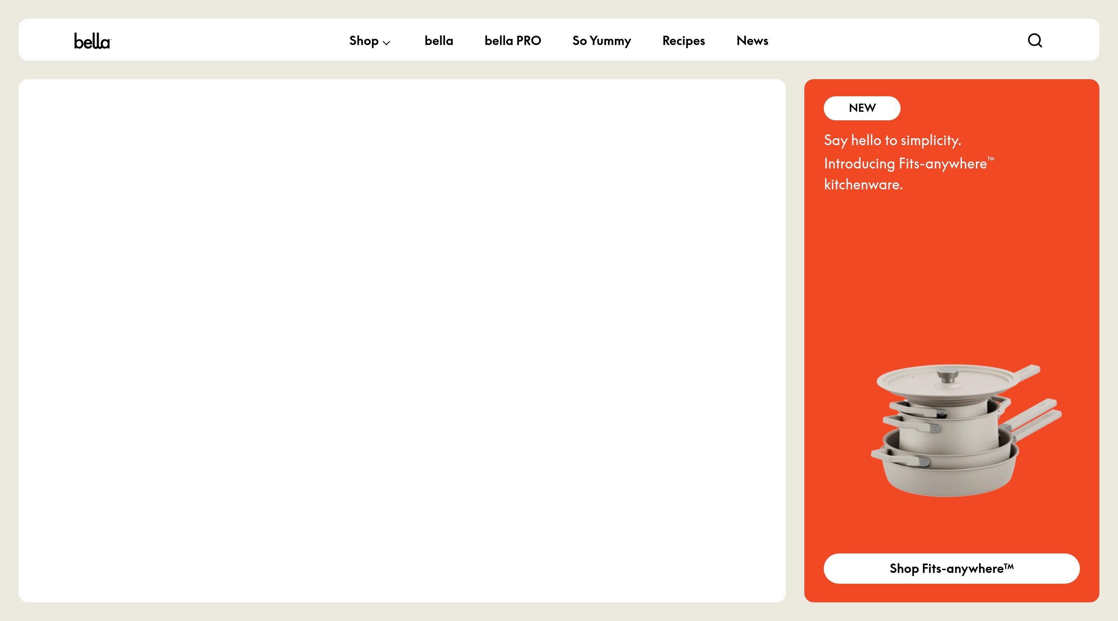Screen dimensions: 1118x621
Task: Expand the Shop dropdown chevron
Action: click(x=386, y=43)
